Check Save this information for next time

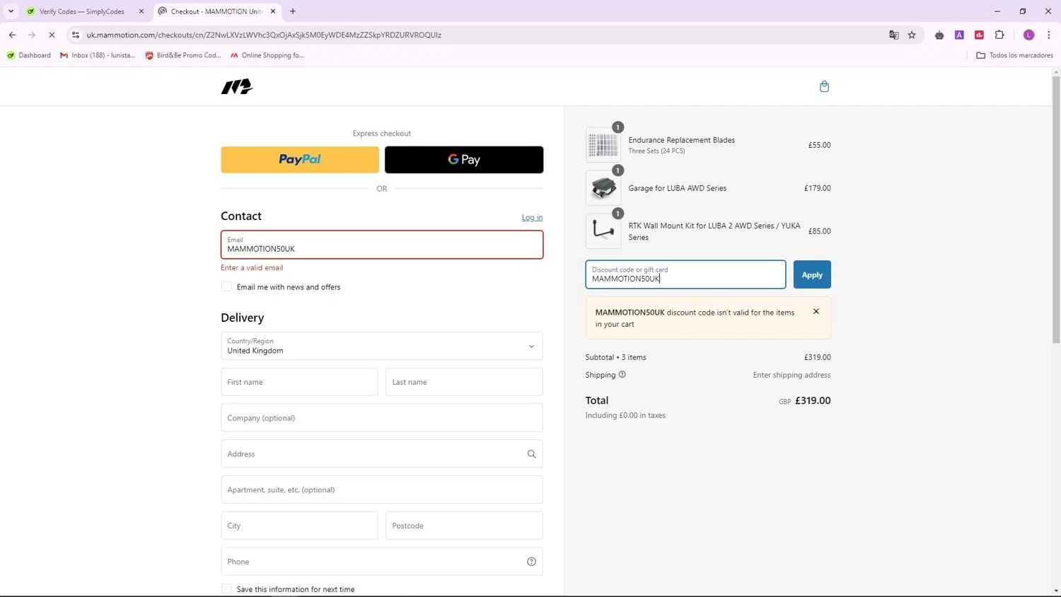point(226,589)
